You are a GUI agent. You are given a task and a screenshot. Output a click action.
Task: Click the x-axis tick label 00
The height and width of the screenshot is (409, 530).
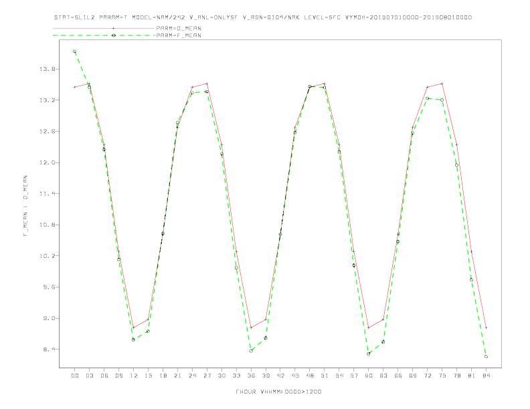coord(75,376)
